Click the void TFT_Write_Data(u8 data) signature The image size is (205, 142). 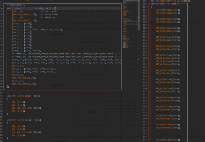click(x=24, y=120)
